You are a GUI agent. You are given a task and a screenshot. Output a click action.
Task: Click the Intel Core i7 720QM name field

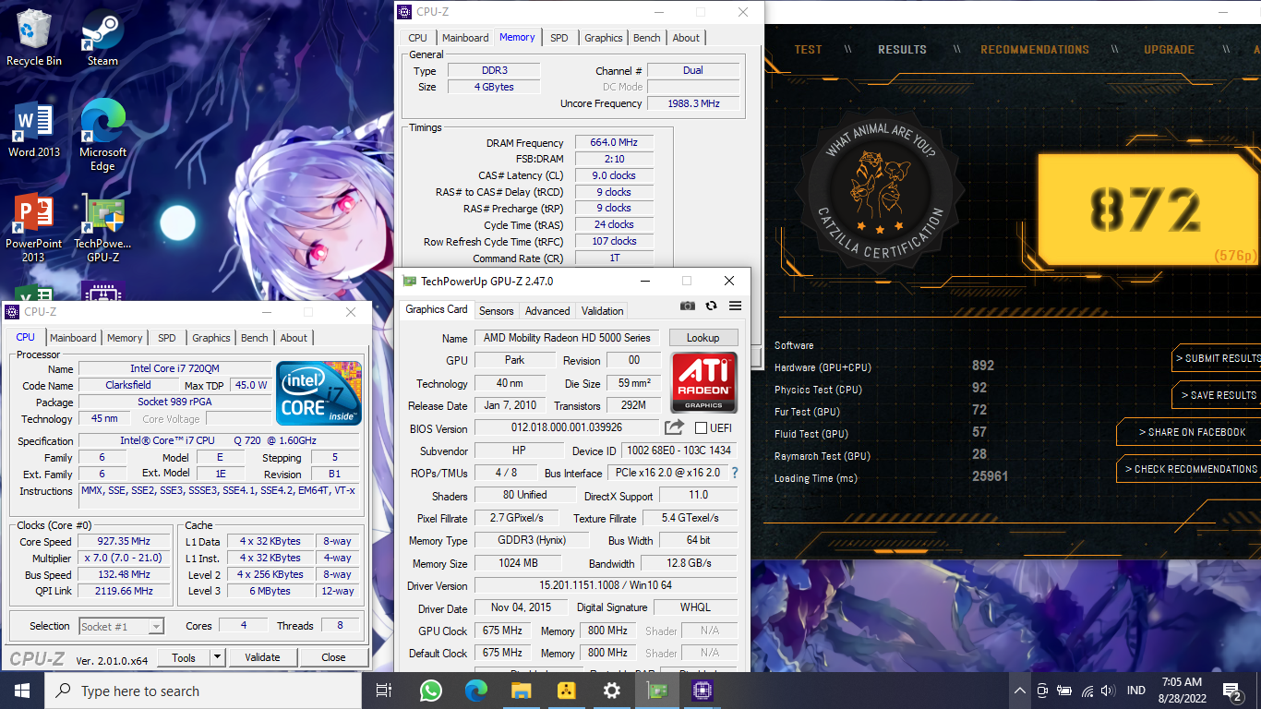174,369
